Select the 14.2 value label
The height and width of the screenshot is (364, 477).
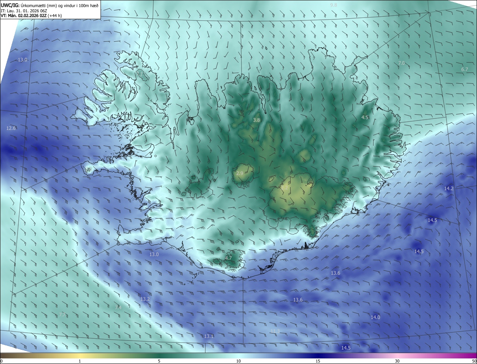(449, 189)
